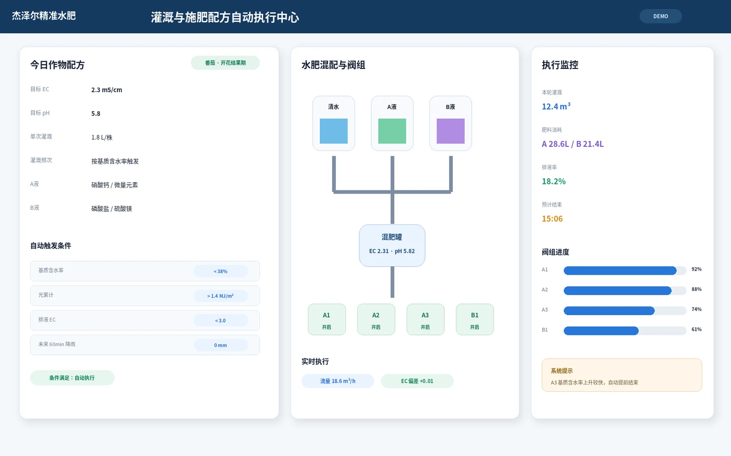Select the blue 清水 tank swatch
The image size is (731, 456).
point(334,131)
